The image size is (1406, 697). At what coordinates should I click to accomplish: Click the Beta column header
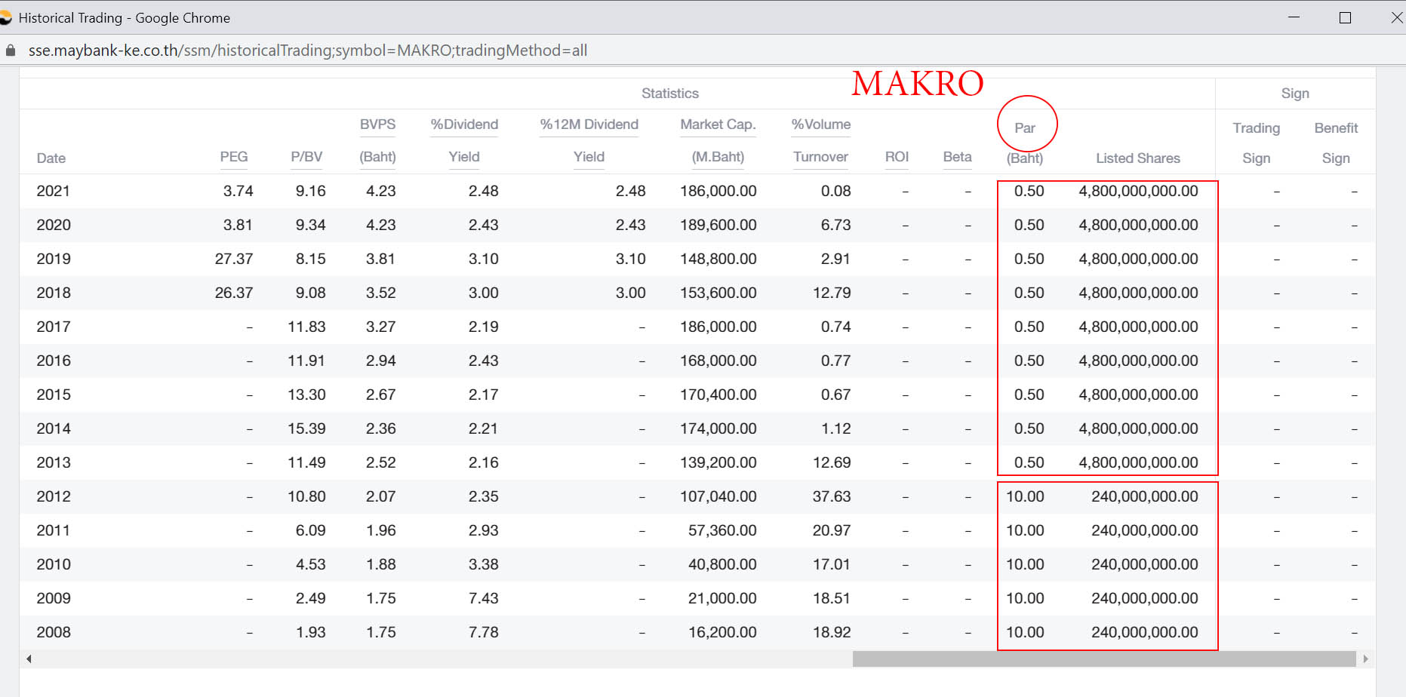pyautogui.click(x=957, y=157)
